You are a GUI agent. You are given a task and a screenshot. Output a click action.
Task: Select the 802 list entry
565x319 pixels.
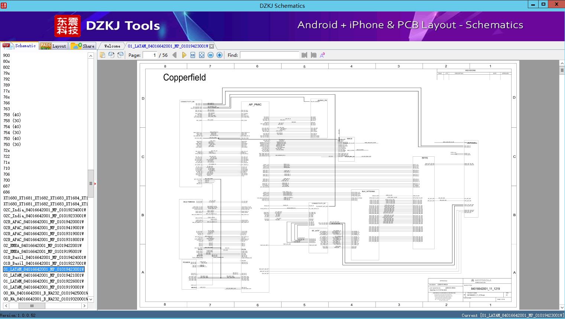click(x=7, y=67)
